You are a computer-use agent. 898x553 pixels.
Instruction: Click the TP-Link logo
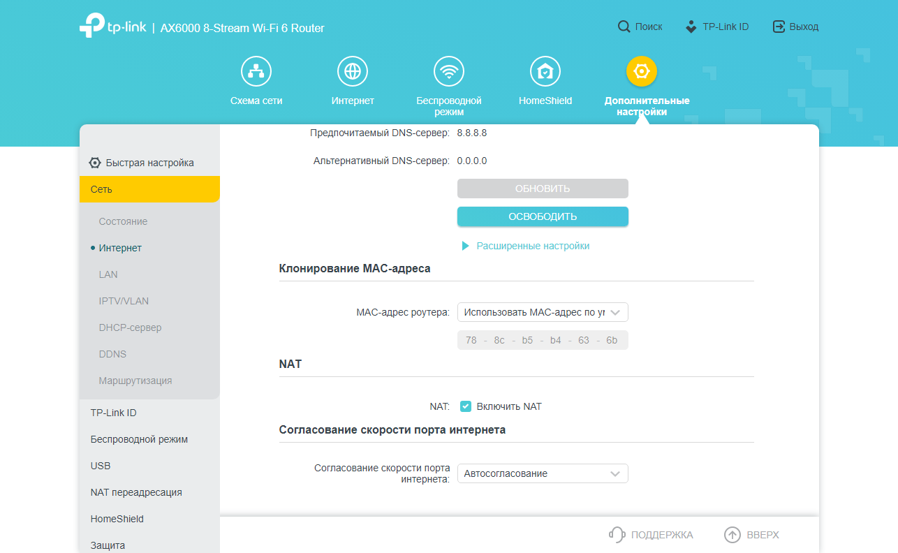tap(112, 27)
